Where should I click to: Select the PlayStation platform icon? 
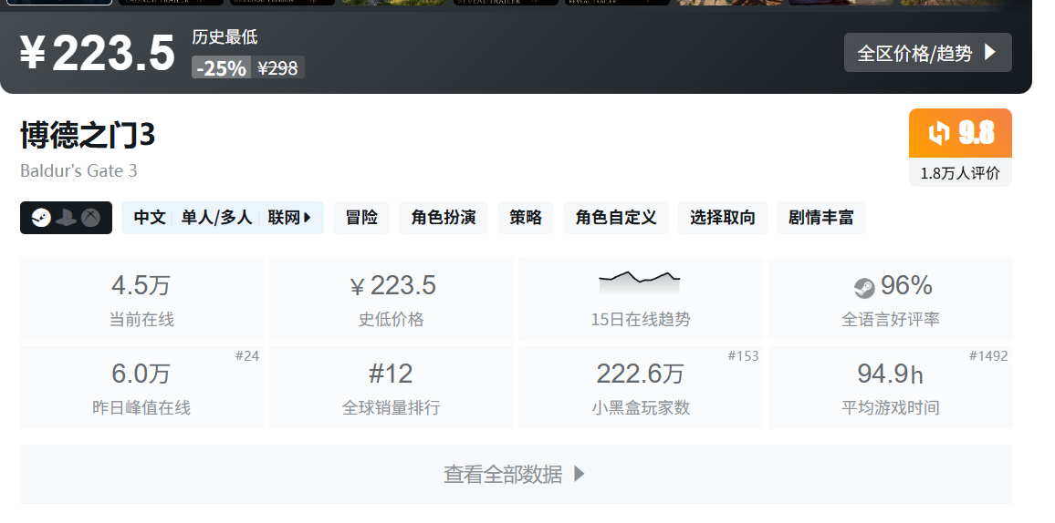point(66,218)
